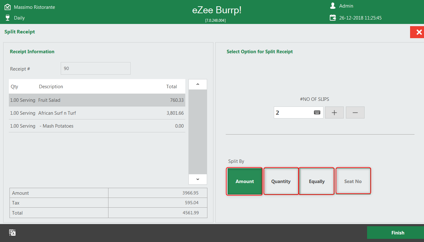Click the language translate icon in the bottom bar
Viewport: 424px width, 242px height.
(x=12, y=233)
